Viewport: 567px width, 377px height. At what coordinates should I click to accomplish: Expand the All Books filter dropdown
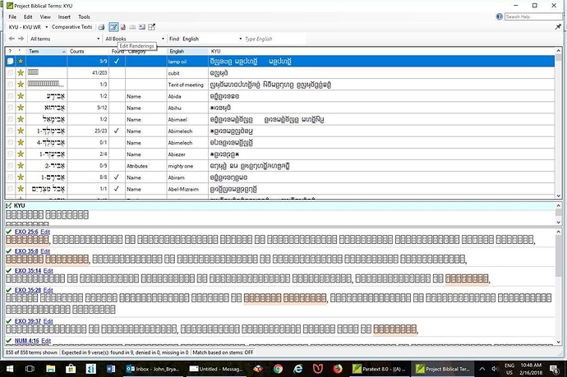tap(163, 39)
